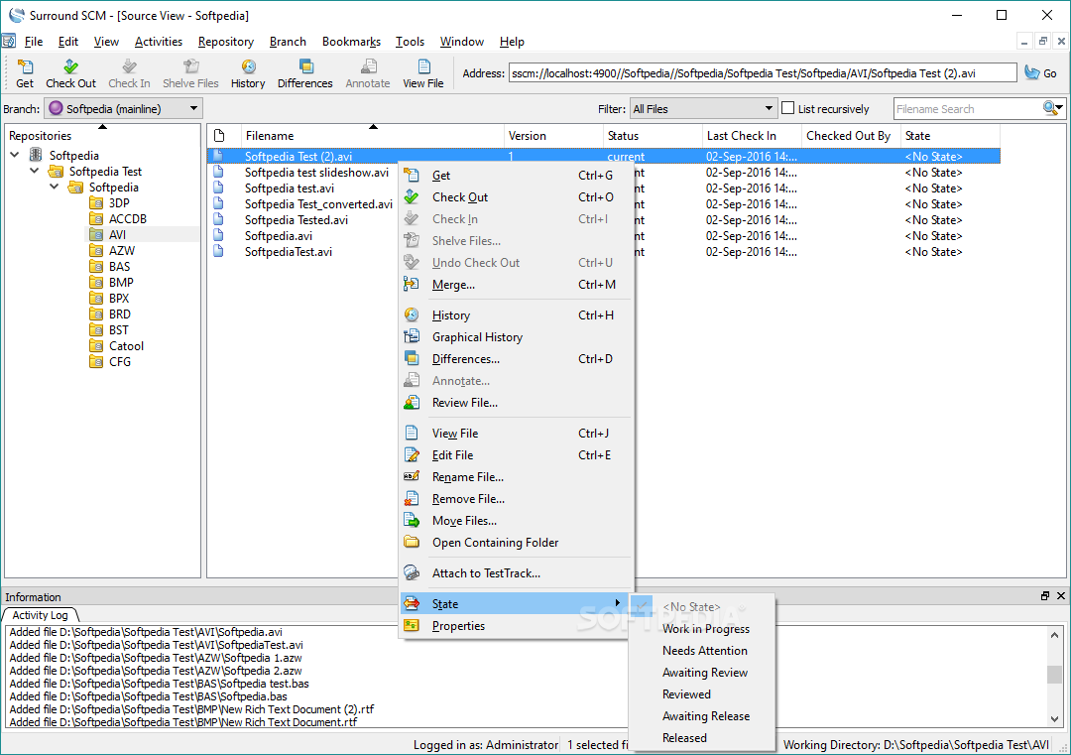Viewport: 1071px width, 755px height.
Task: Float the Information panel with restore icon
Action: point(1045,596)
